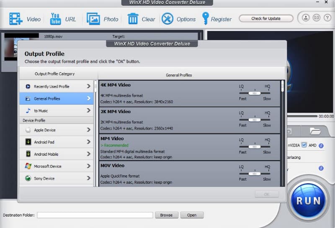The height and width of the screenshot is (228, 335).
Task: Click the Clear toolbar label
Action: tap(148, 19)
